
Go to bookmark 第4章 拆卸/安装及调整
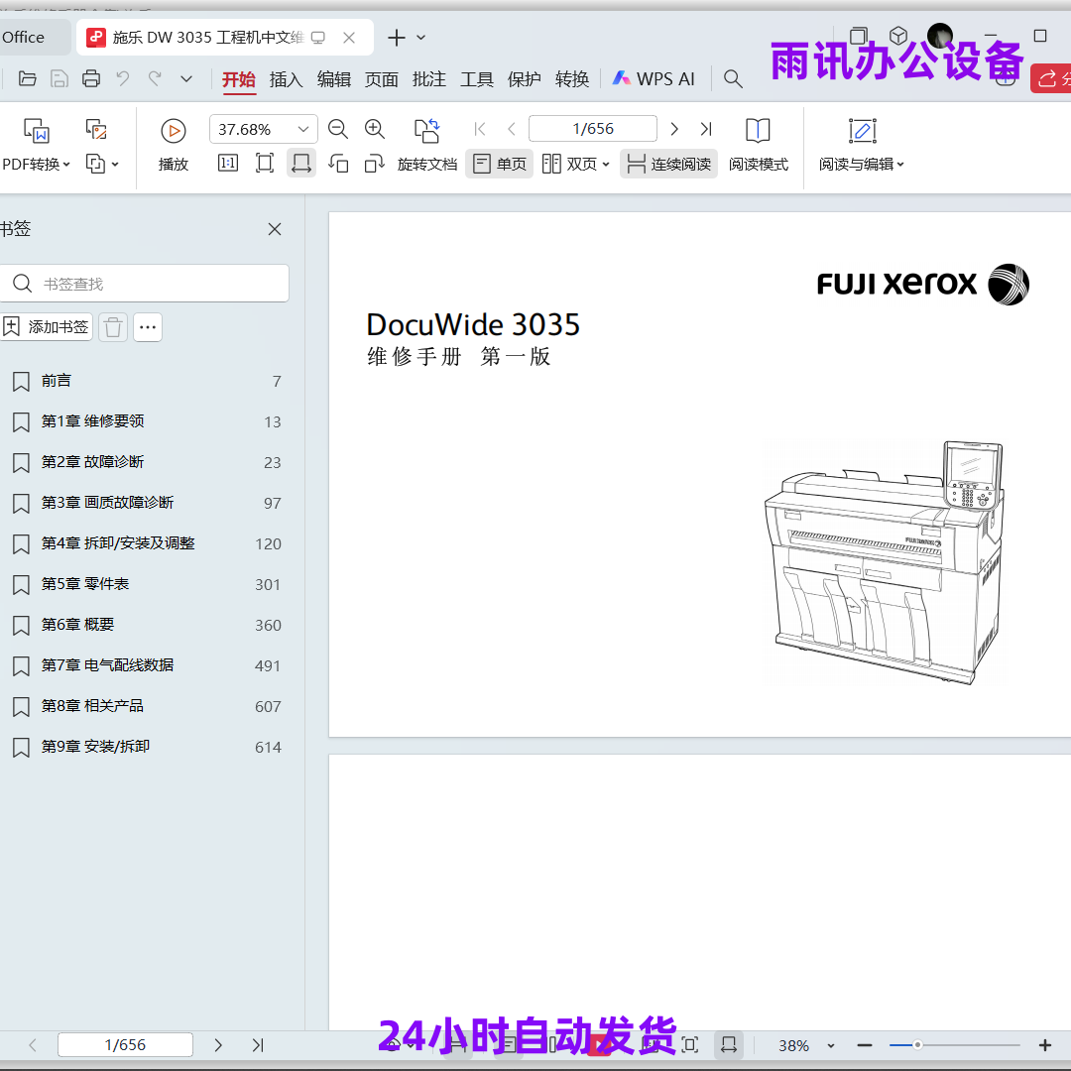pyautogui.click(x=146, y=543)
